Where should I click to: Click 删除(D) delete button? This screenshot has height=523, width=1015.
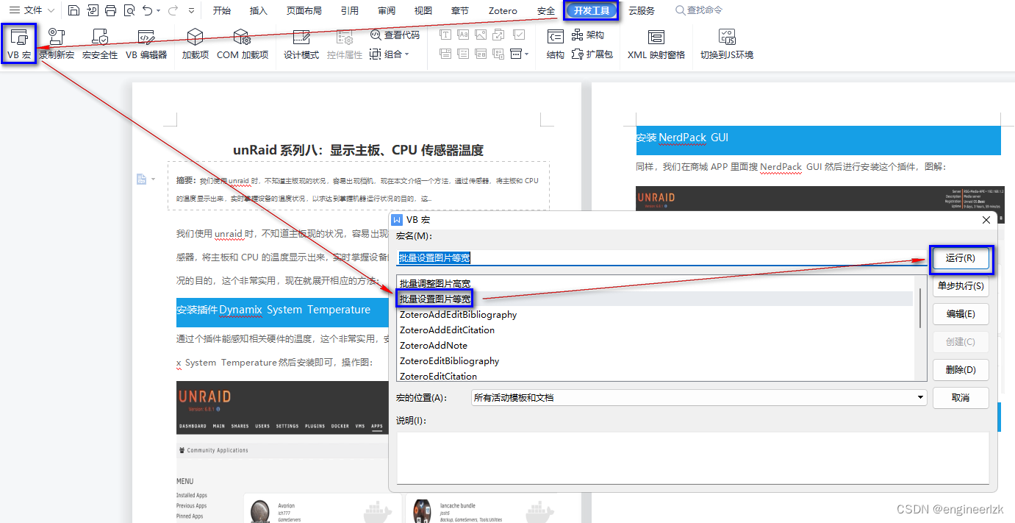coord(961,370)
